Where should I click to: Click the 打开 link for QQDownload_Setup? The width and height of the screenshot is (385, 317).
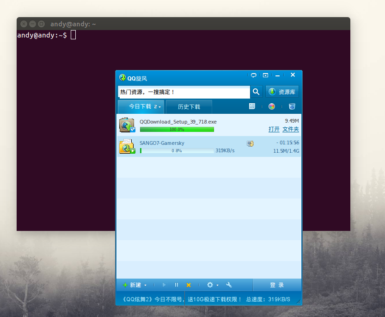274,129
